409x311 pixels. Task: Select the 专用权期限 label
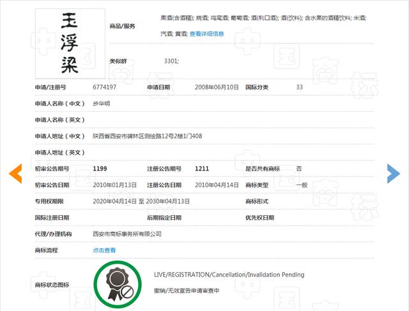(x=49, y=201)
